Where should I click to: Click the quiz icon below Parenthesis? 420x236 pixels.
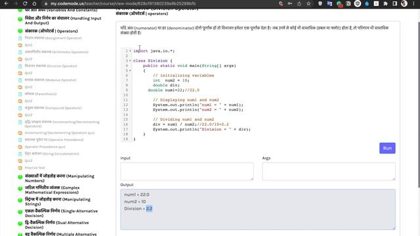pyautogui.click(x=20, y=101)
